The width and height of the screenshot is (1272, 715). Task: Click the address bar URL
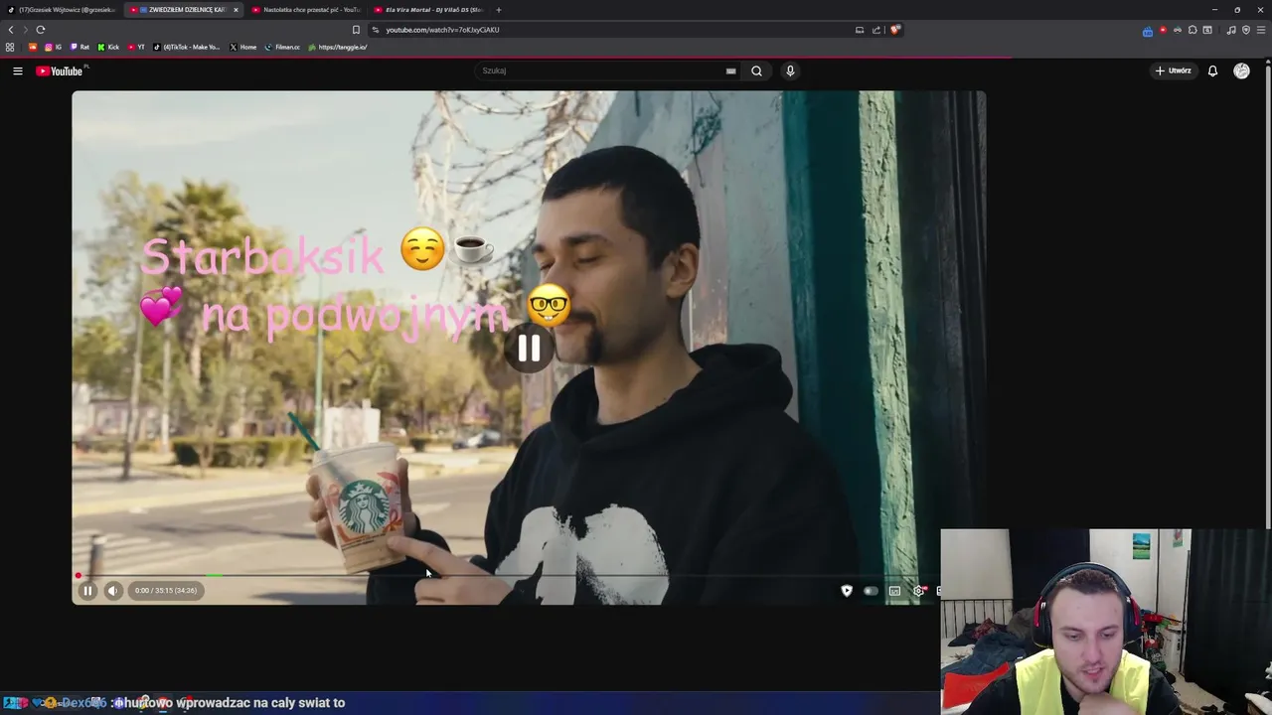click(442, 30)
